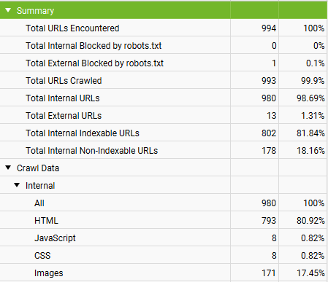328x282 pixels.
Task: Select the Total URLs Crawled row
Action: coord(164,80)
